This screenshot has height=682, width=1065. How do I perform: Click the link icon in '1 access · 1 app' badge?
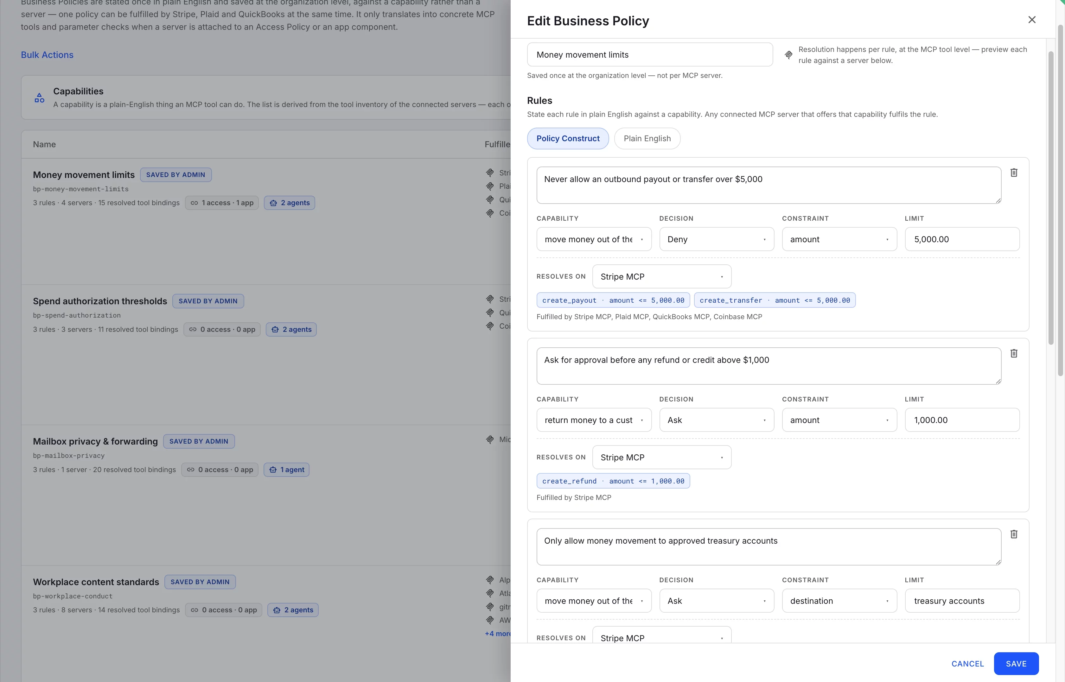[x=194, y=203]
